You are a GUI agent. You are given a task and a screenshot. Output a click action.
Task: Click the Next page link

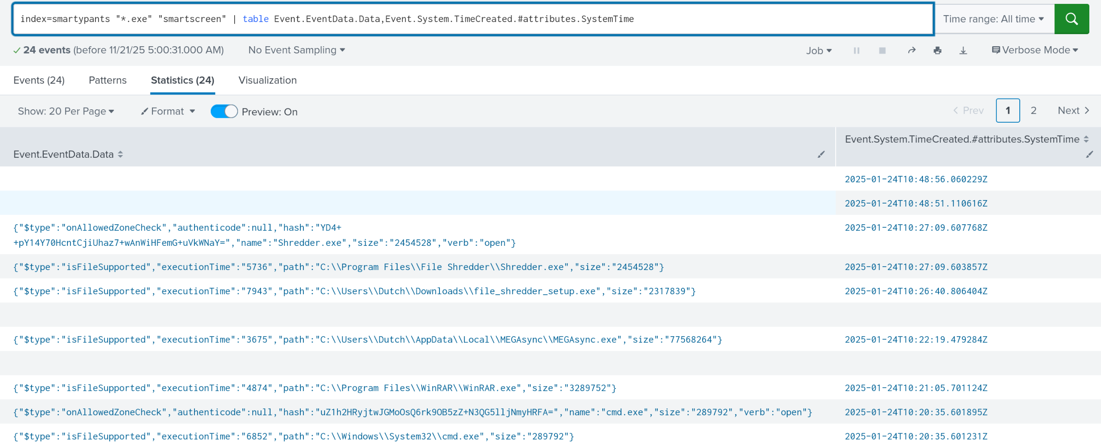1073,111
